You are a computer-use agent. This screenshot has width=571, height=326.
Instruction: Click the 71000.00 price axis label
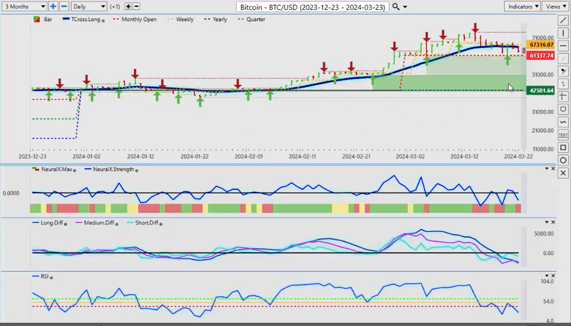click(x=542, y=38)
